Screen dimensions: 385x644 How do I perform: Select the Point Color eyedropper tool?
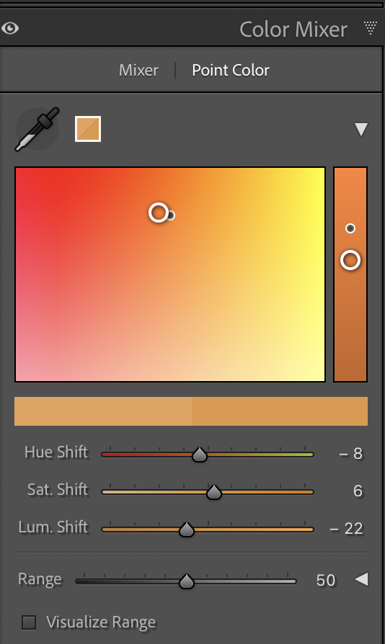37,129
